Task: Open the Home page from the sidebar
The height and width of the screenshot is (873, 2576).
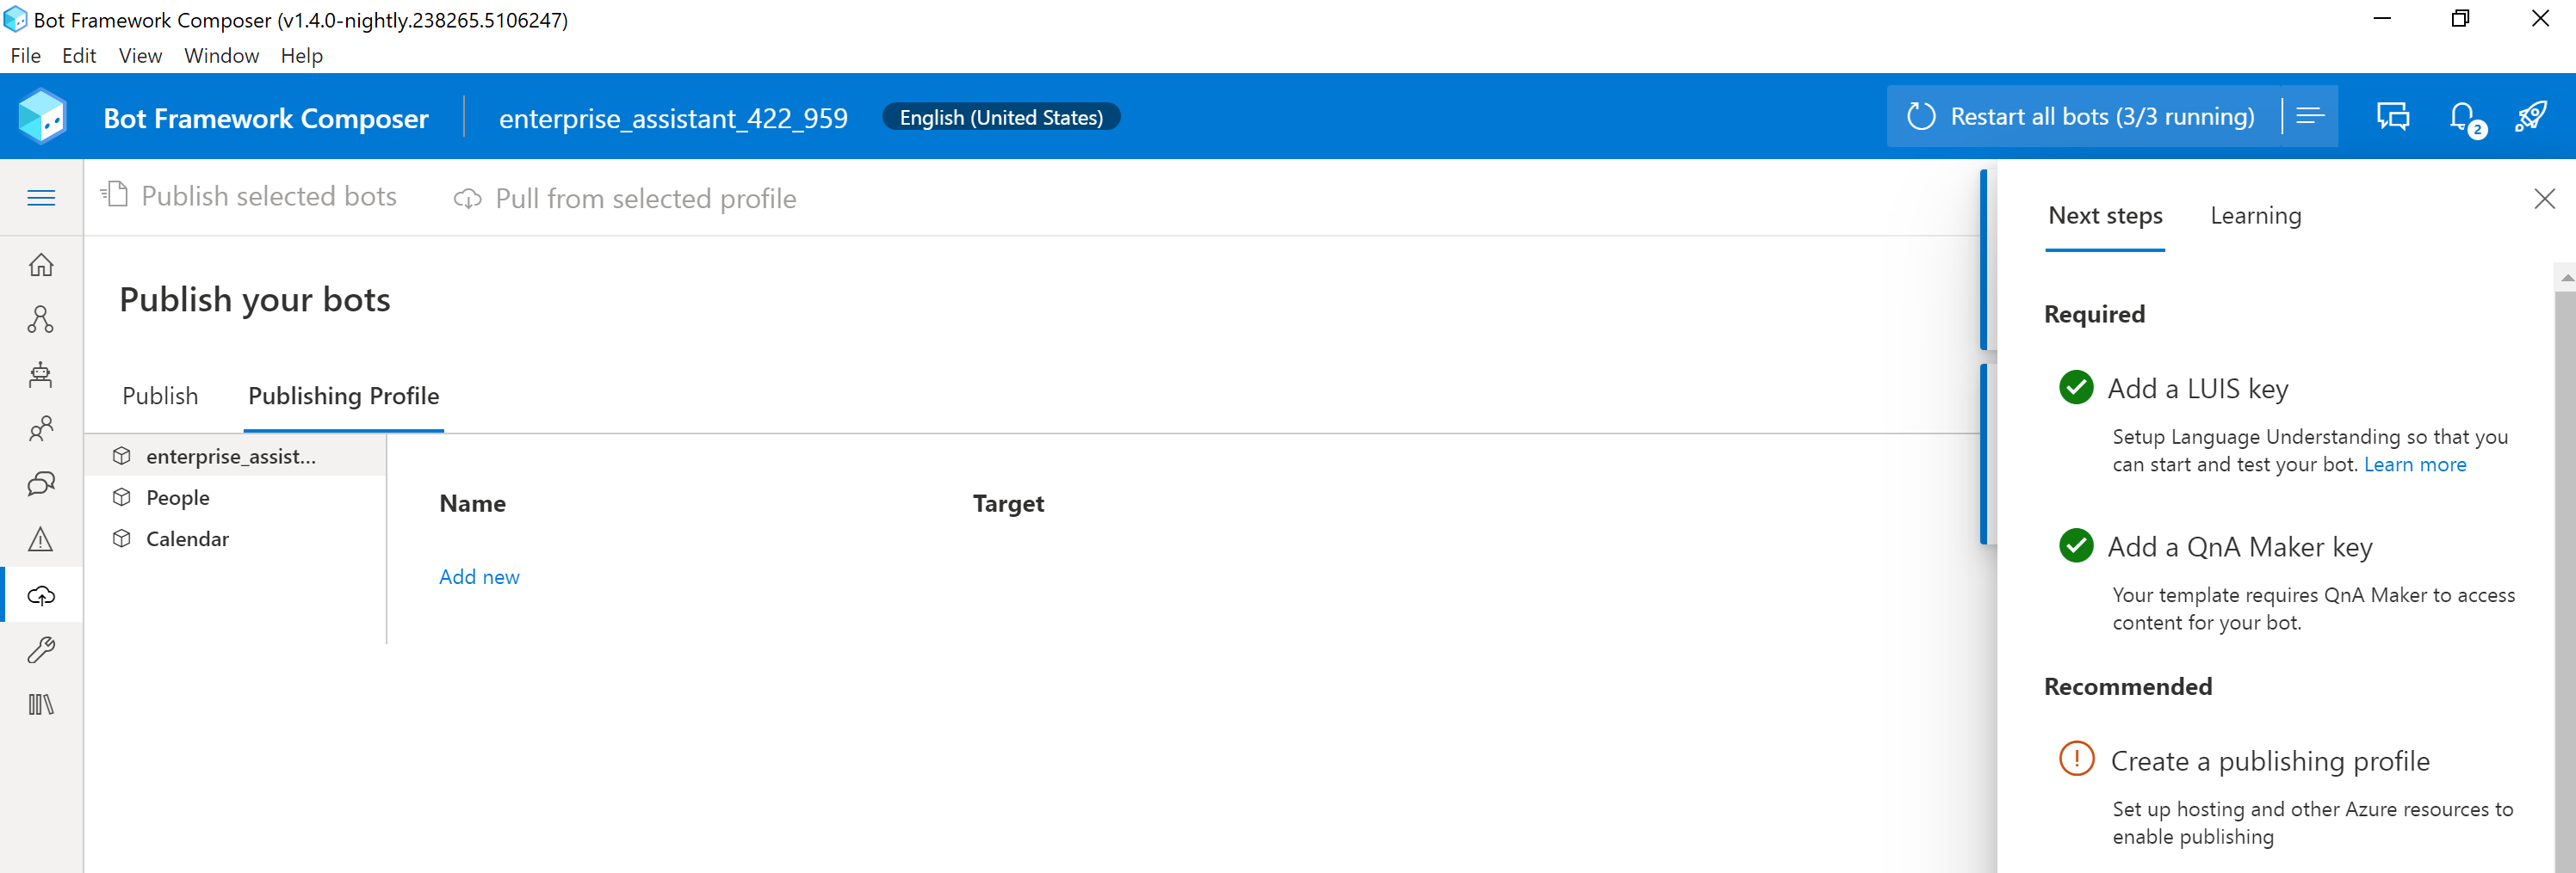Action: [41, 265]
